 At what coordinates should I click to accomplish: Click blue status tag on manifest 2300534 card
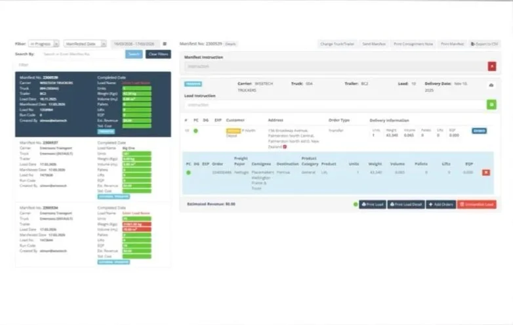pos(113,262)
